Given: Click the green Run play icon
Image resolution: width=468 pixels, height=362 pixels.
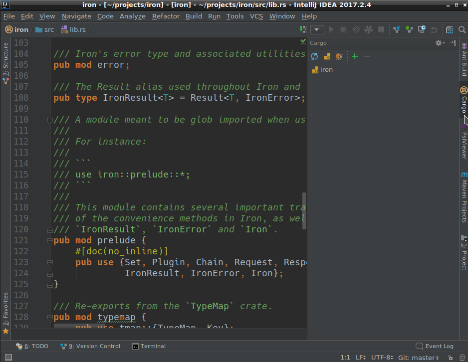Looking at the screenshot, I should [331, 29].
